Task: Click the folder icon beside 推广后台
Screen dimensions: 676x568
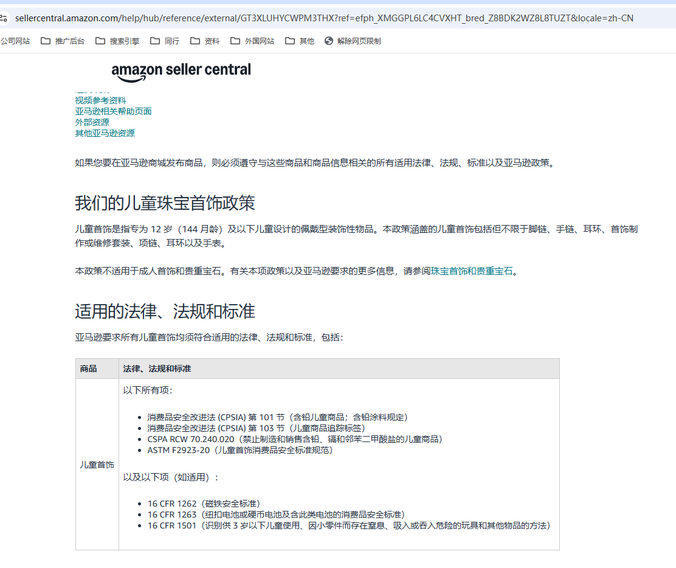Action: 45,41
